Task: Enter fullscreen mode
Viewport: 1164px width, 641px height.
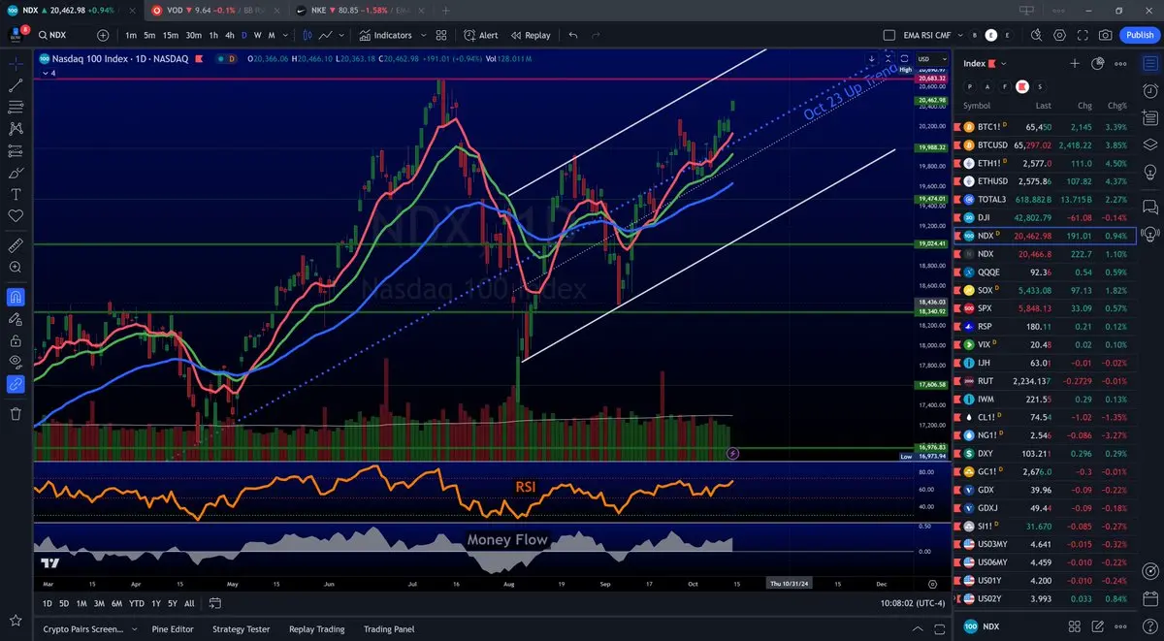Action: 1083,35
